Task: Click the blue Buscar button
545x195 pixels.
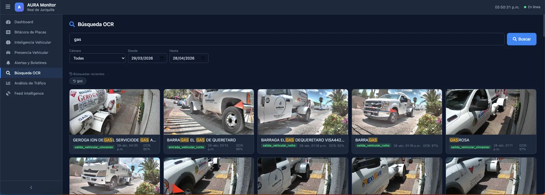Action: tap(521, 39)
